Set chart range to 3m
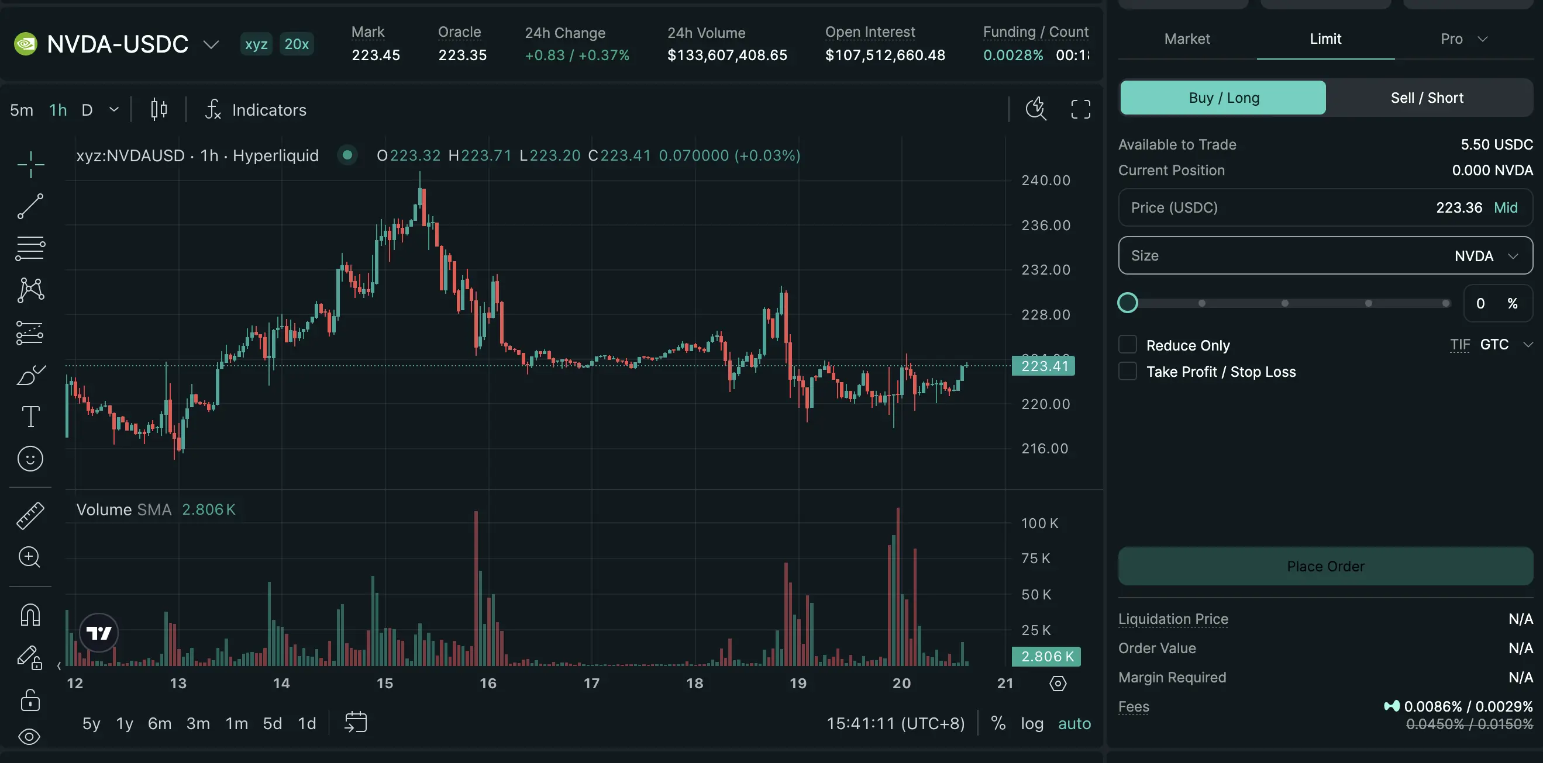Image resolution: width=1543 pixels, height=763 pixels. 198,723
